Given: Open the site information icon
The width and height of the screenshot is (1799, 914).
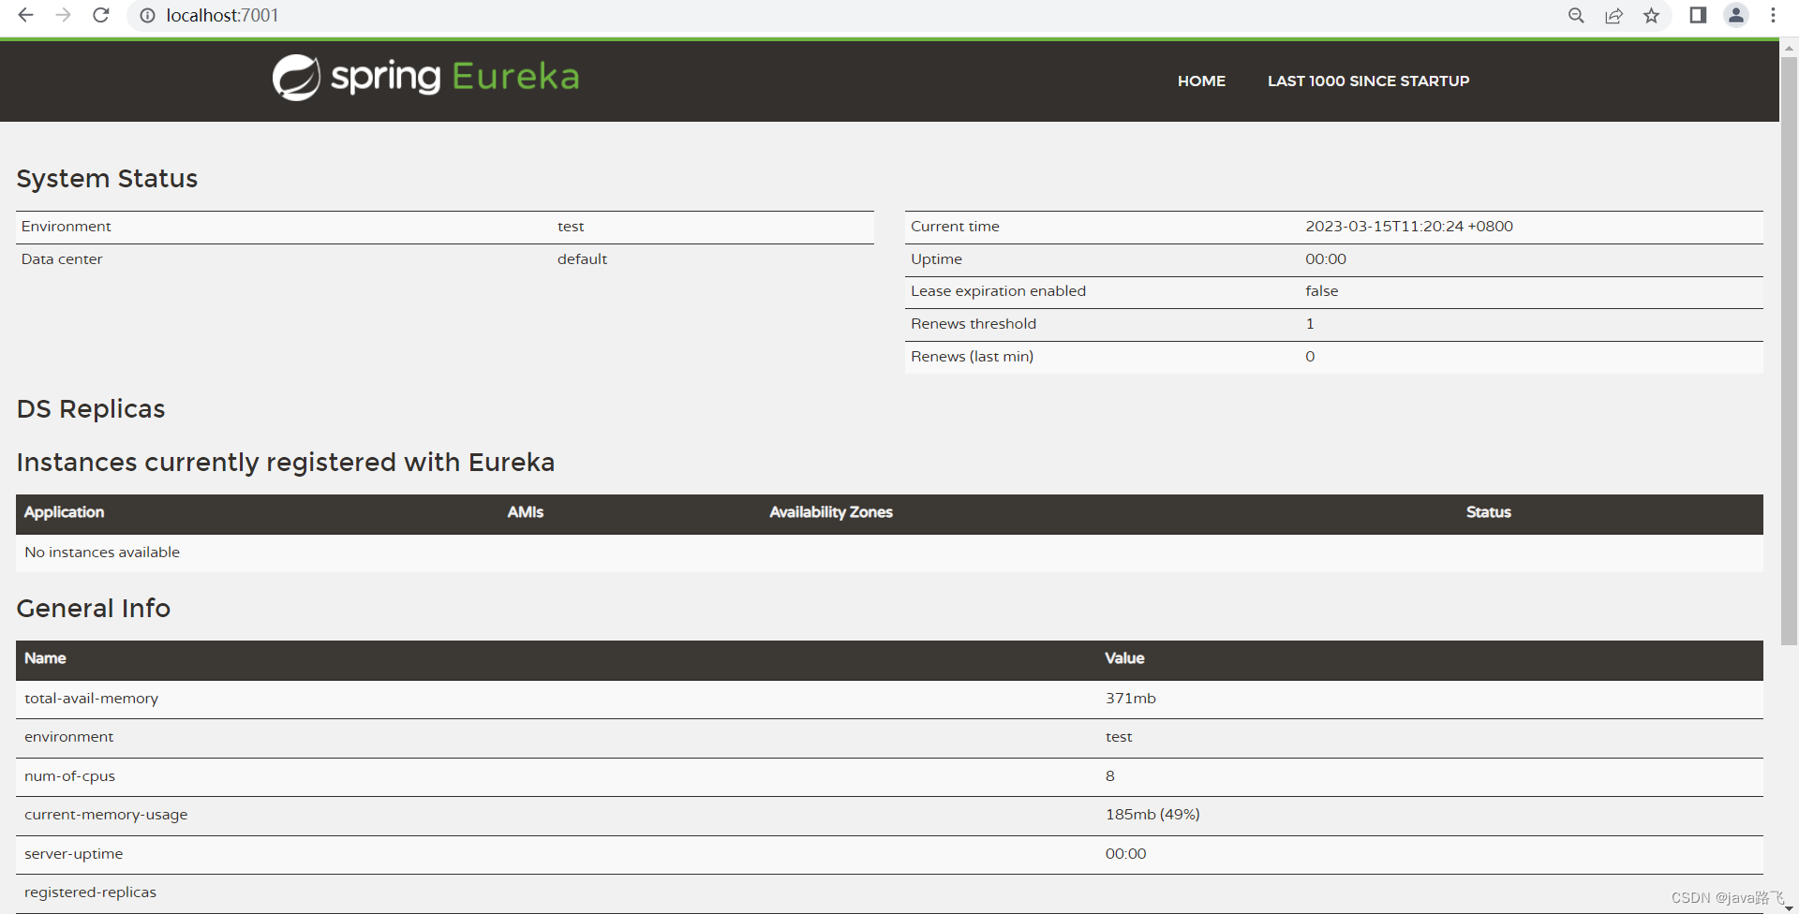Looking at the screenshot, I should 147,16.
